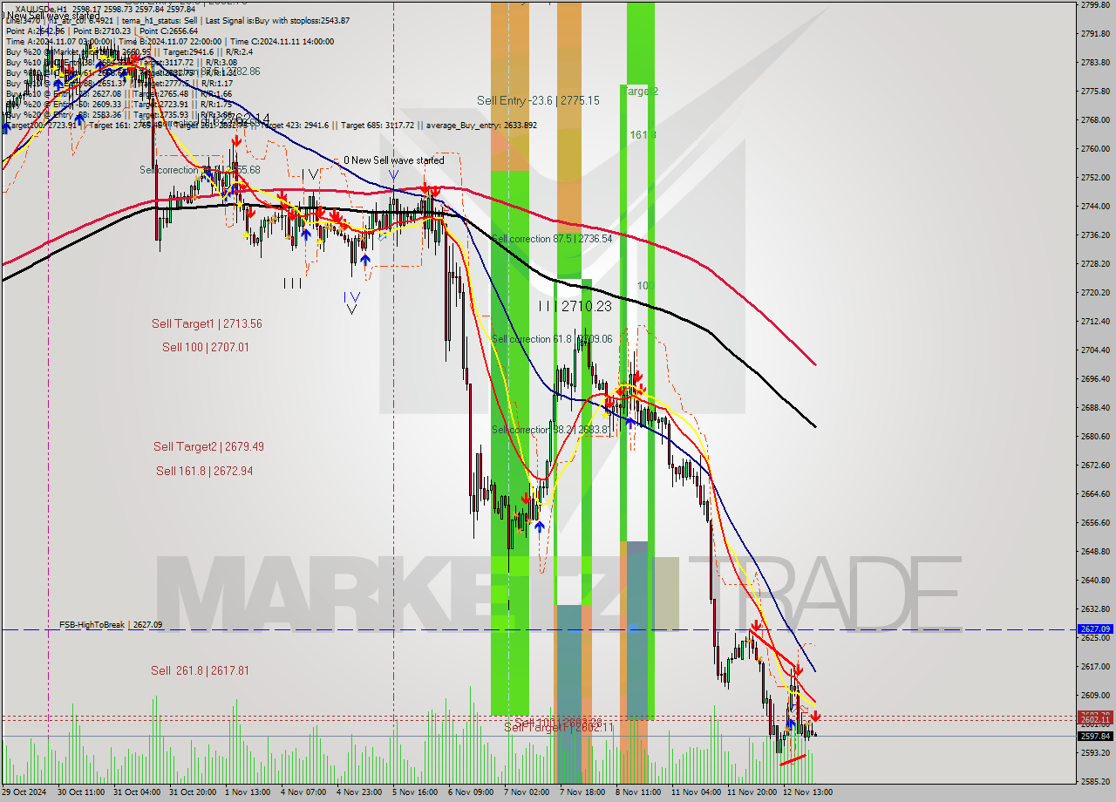This screenshot has width=1116, height=802.
Task: Click the 2736.20 price axis value
Action: [1095, 235]
